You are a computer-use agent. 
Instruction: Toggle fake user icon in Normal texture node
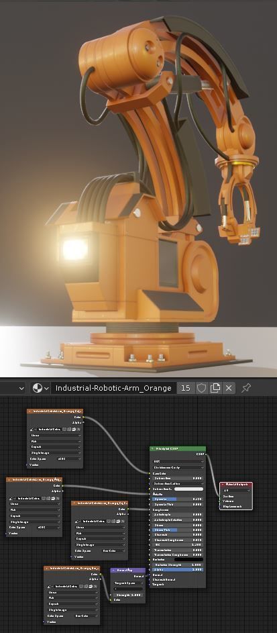82,586
